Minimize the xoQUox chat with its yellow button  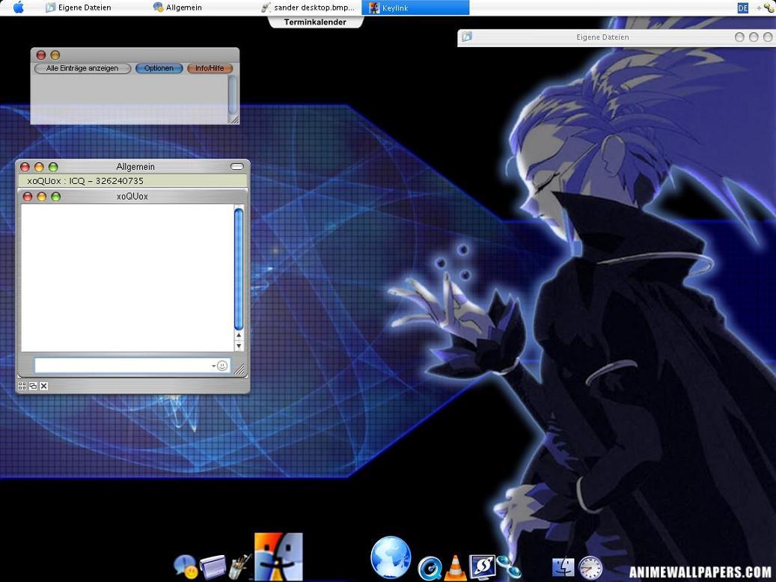coord(42,197)
